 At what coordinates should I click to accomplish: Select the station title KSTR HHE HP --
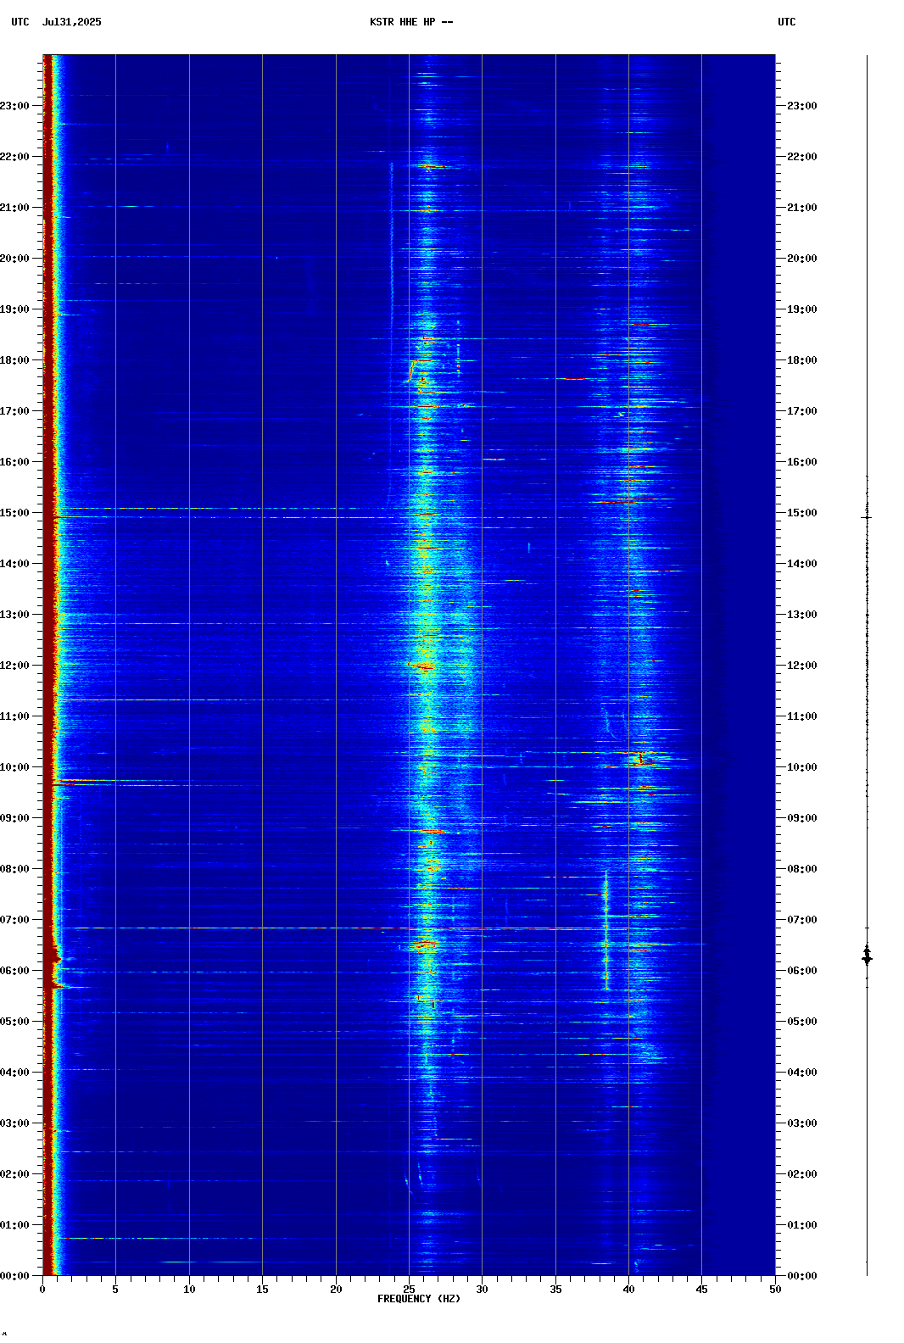[411, 22]
